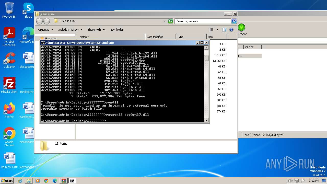This screenshot has height=184, width=327.
Task: Expand the Include in library menu
Action: (70, 30)
